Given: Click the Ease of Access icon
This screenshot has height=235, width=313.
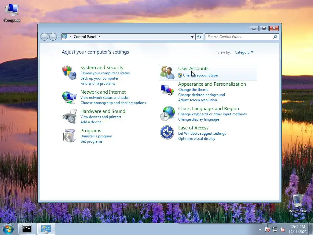Looking at the screenshot, I should (167, 132).
